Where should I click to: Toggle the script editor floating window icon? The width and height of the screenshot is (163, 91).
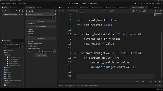pyautogui.click(x=161, y=11)
